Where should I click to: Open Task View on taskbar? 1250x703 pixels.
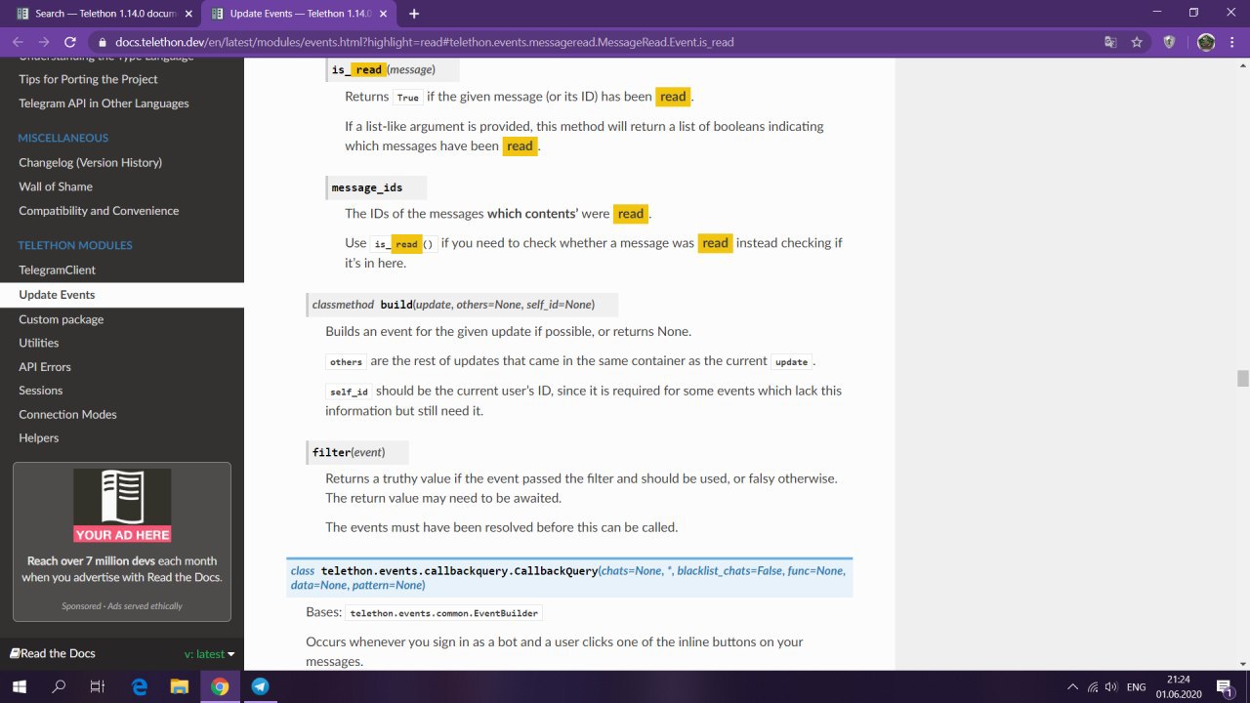pos(98,686)
